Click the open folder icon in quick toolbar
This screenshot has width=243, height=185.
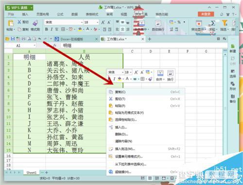[x=7, y=39]
